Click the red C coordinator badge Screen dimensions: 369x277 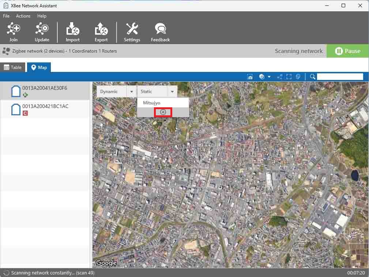[25, 113]
